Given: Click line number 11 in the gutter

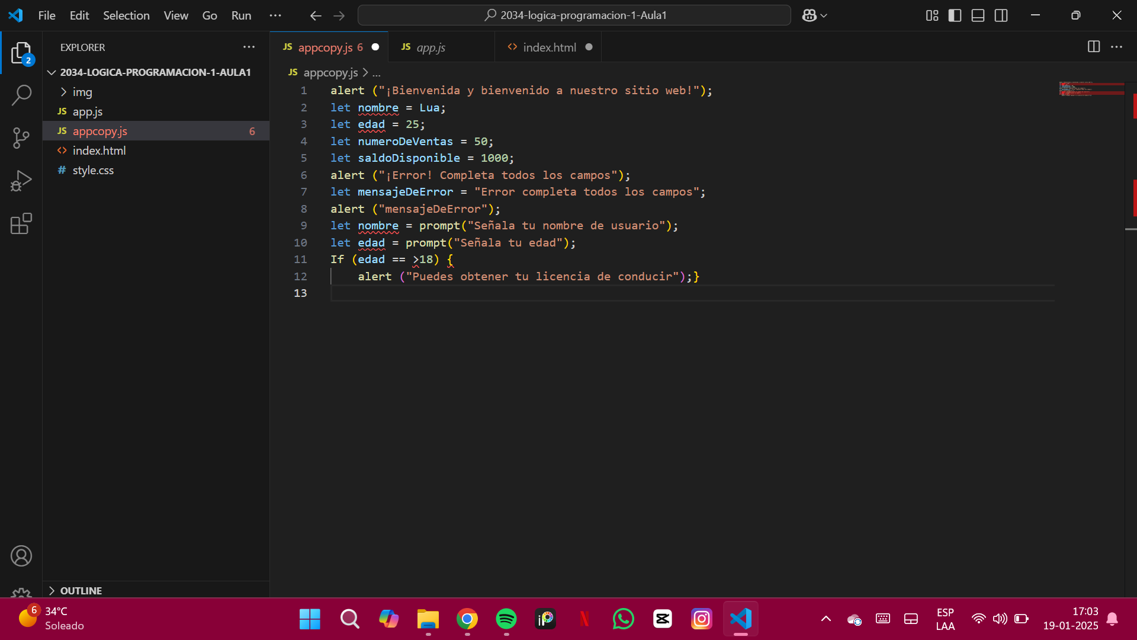Looking at the screenshot, I should point(300,260).
